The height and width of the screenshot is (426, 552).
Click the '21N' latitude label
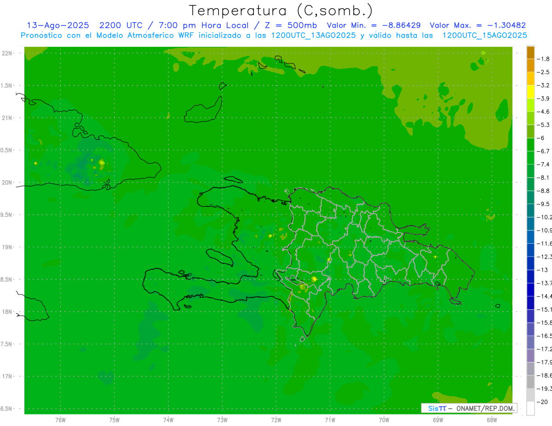click(7, 118)
